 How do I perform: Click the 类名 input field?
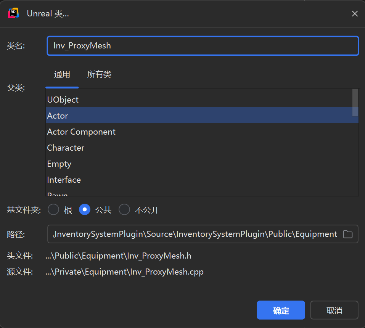[203, 46]
